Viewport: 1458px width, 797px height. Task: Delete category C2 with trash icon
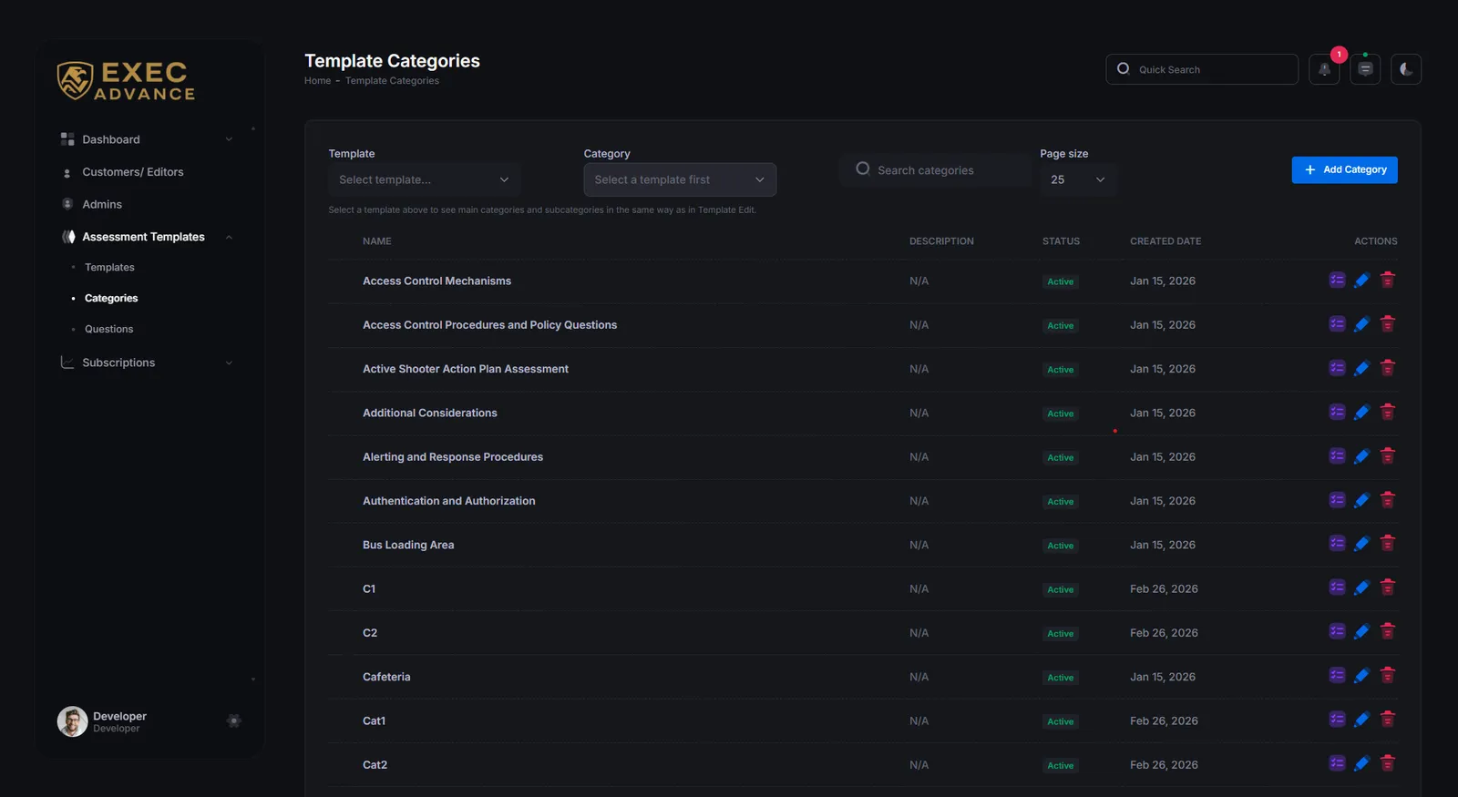coord(1387,632)
